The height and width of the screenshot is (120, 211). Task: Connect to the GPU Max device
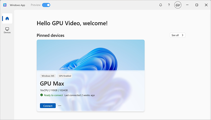click(x=48, y=106)
